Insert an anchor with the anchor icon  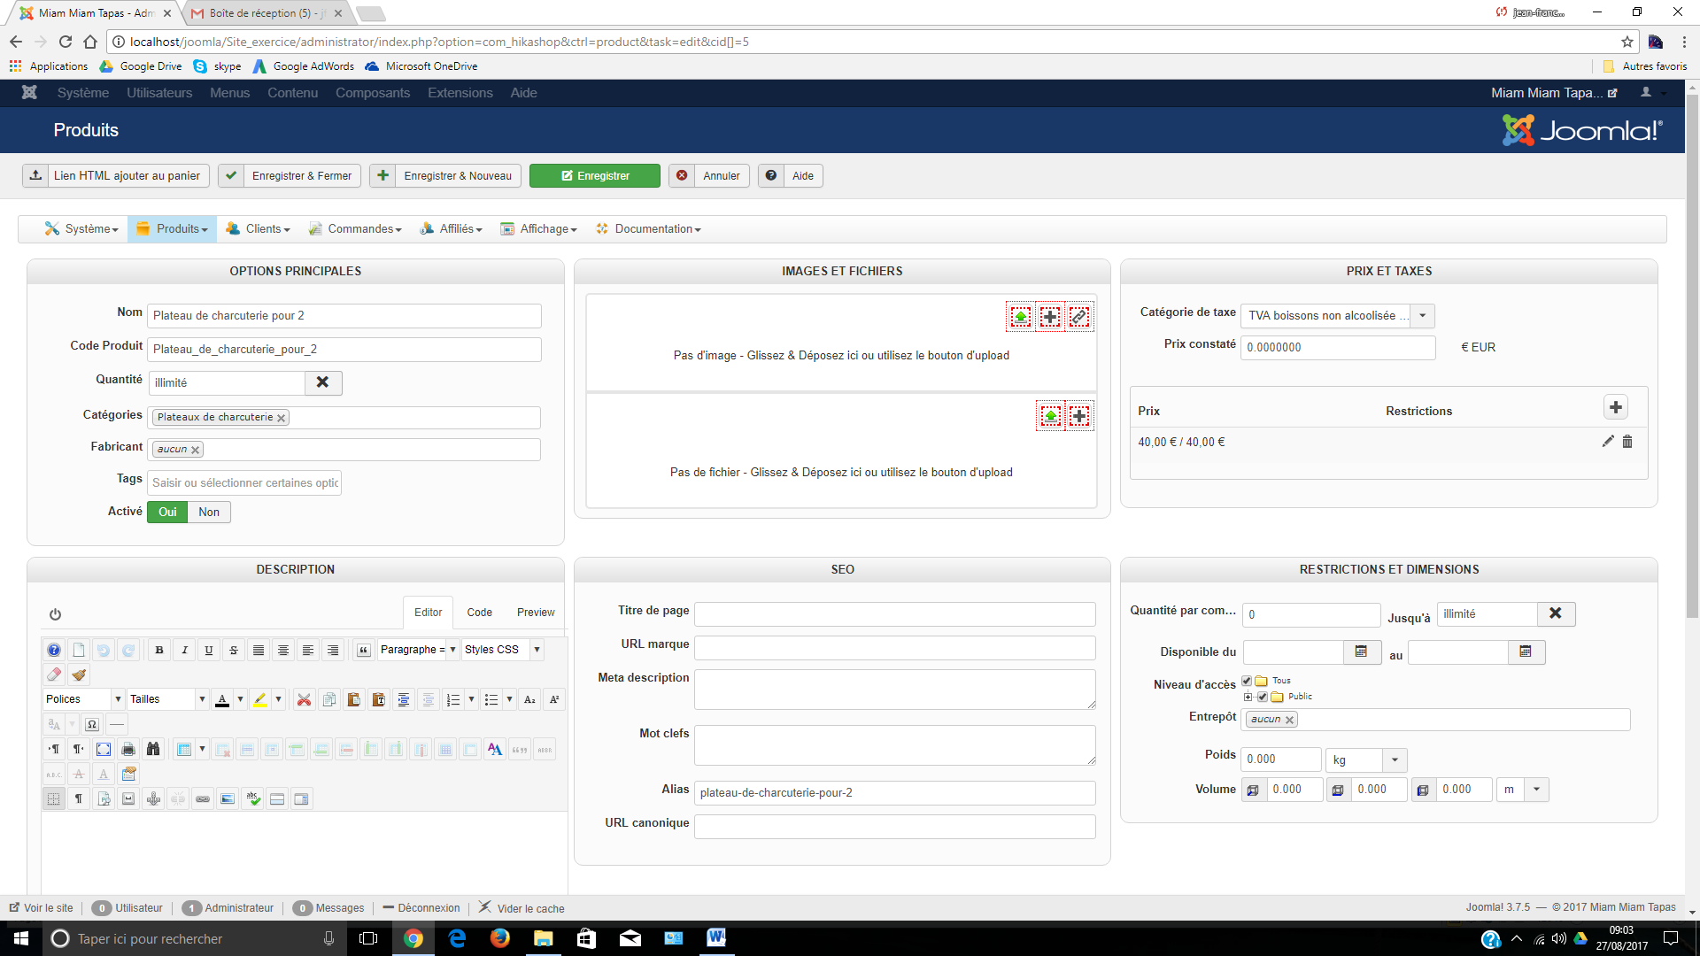click(153, 799)
